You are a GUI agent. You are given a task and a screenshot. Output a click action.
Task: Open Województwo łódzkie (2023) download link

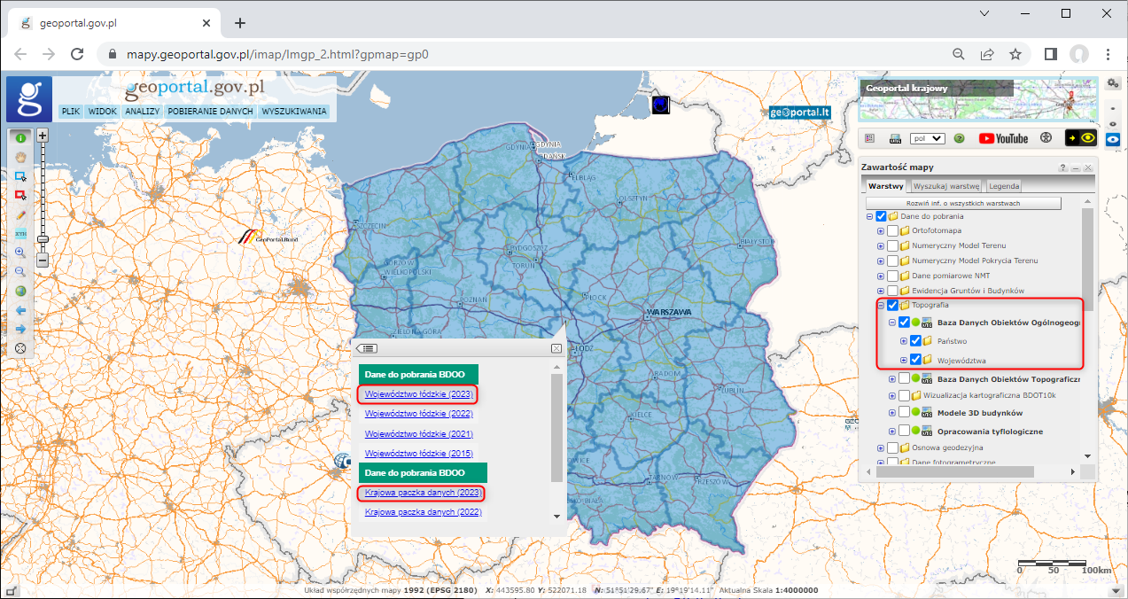(418, 393)
